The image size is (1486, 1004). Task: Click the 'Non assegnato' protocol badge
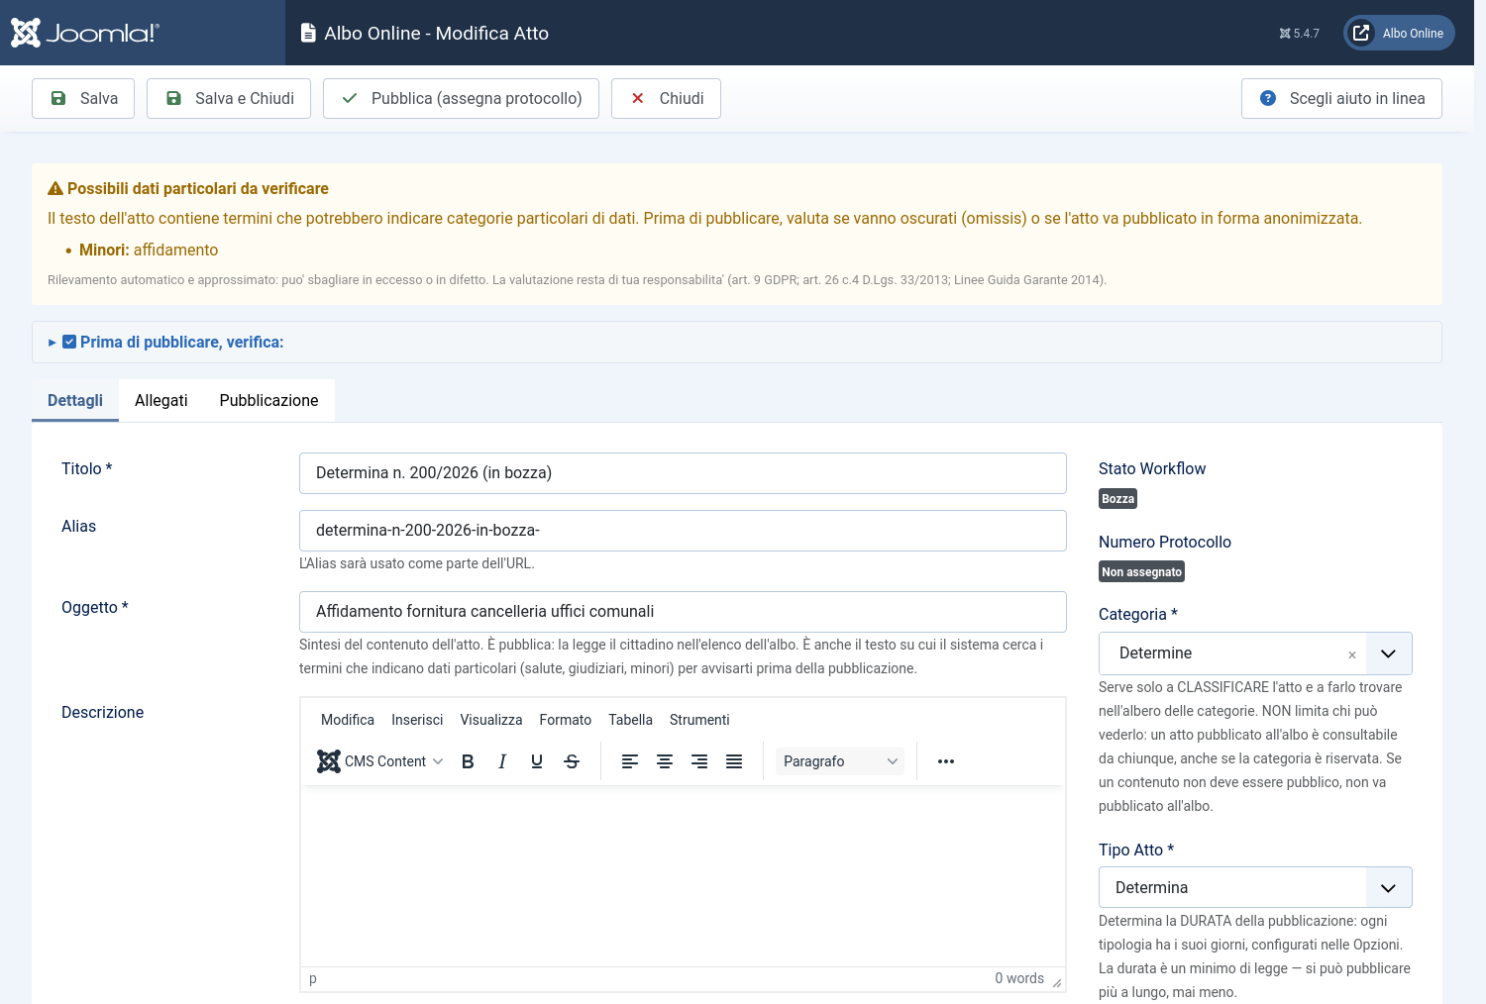[x=1141, y=572]
